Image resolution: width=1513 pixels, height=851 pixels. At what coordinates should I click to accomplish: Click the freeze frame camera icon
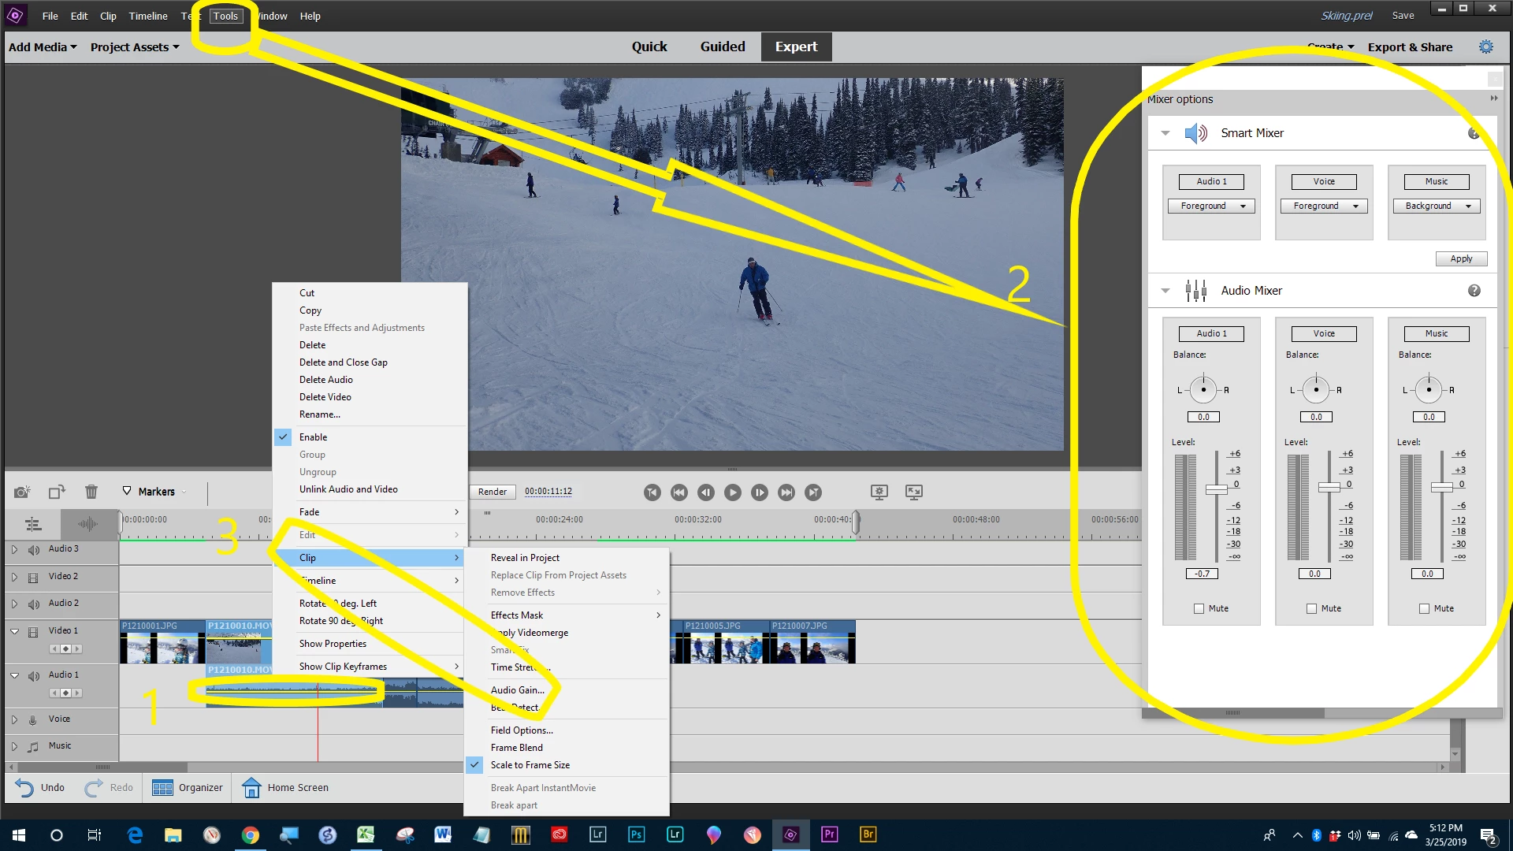pos(22,492)
